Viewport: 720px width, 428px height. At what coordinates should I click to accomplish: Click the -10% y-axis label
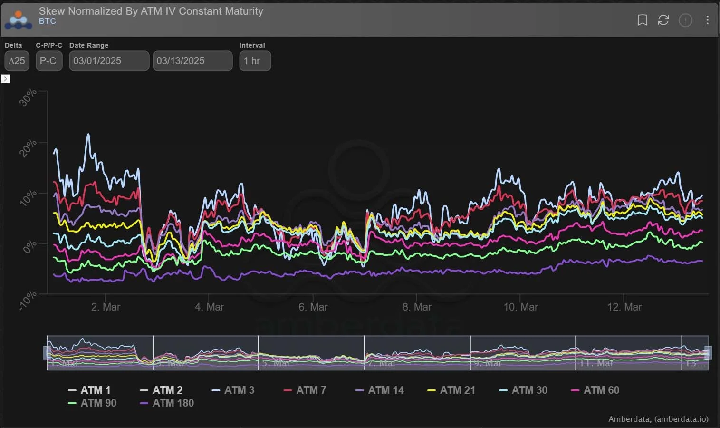point(28,301)
